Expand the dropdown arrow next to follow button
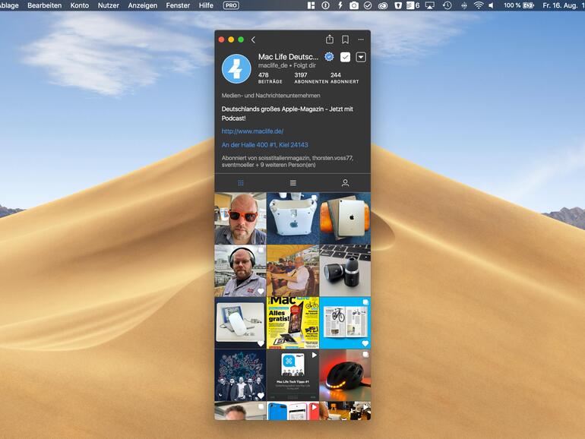 tap(361, 57)
